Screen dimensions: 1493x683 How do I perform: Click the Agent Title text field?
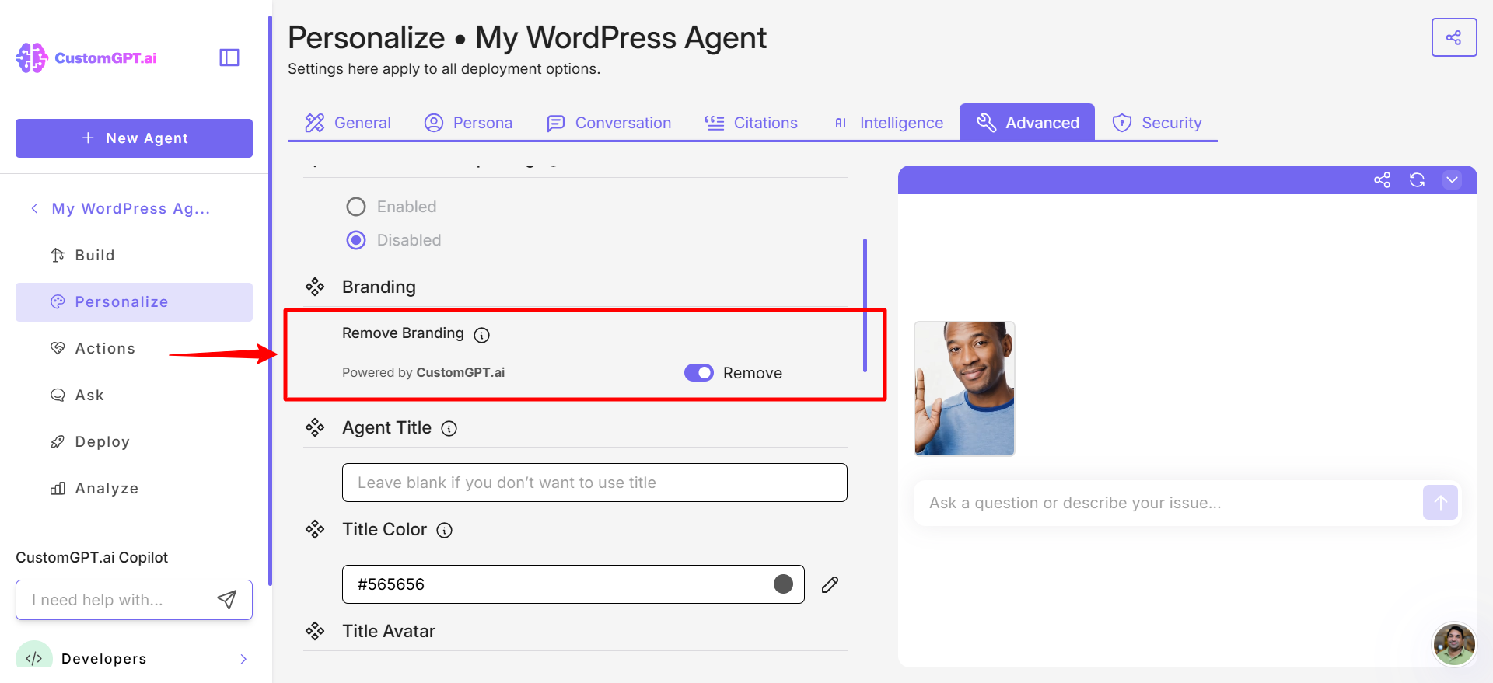point(595,483)
